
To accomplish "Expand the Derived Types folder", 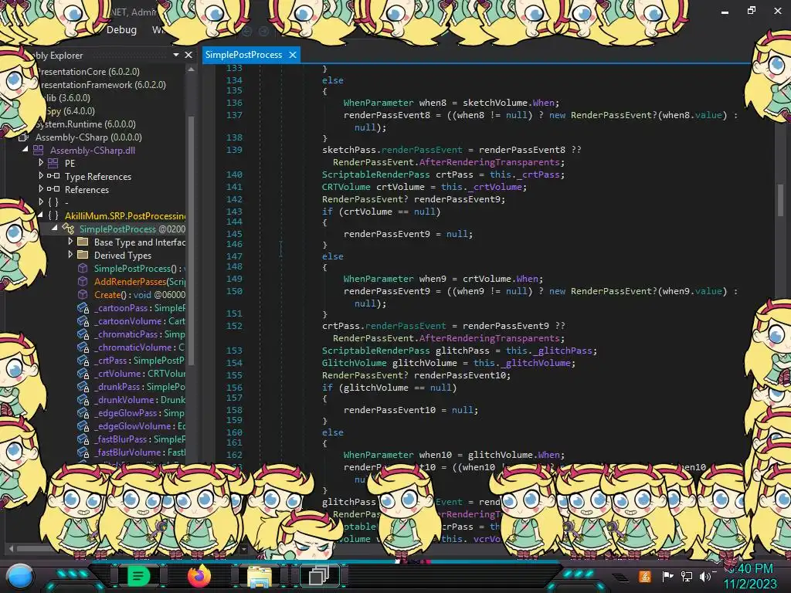I will point(70,254).
